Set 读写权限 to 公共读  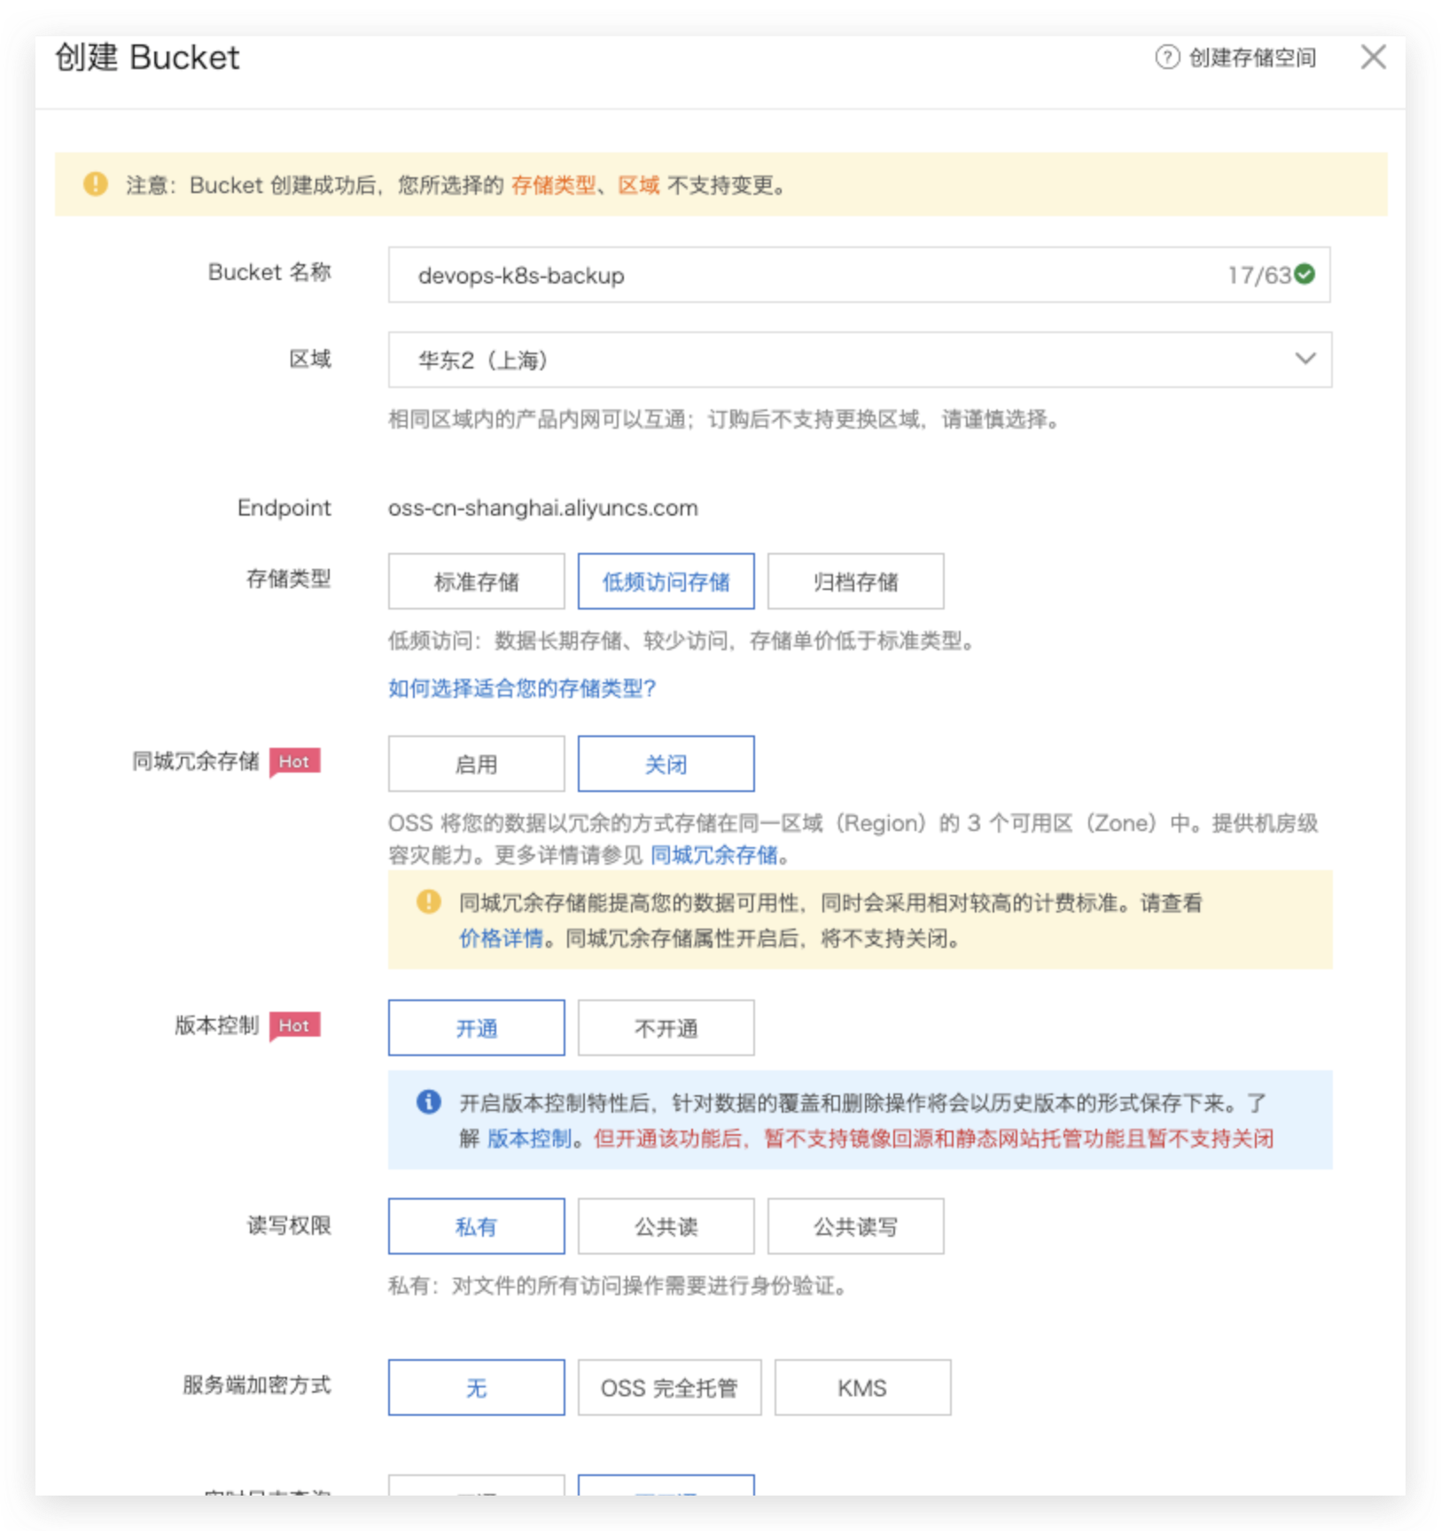coord(666,1226)
